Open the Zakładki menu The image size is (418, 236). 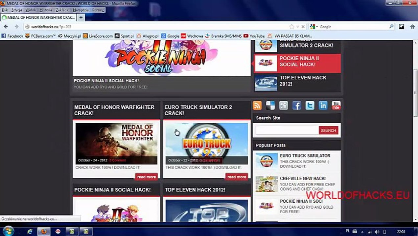(62, 10)
